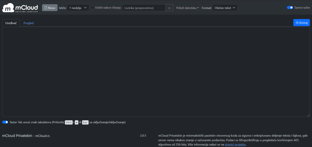Screen dimensions: 312x147
Task: Check the Uništi nakon čitanja checkbox
Action: [x=92, y=8]
